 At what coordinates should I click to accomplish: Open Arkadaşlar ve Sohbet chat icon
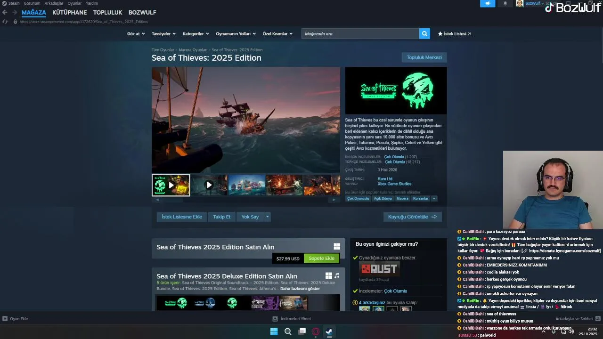598,319
